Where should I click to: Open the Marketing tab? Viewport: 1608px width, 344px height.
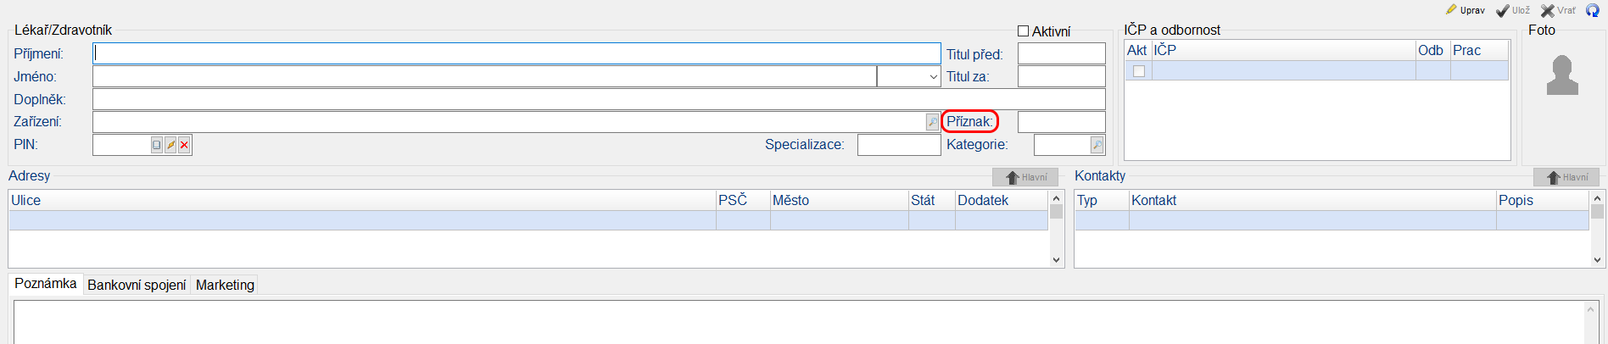[225, 285]
